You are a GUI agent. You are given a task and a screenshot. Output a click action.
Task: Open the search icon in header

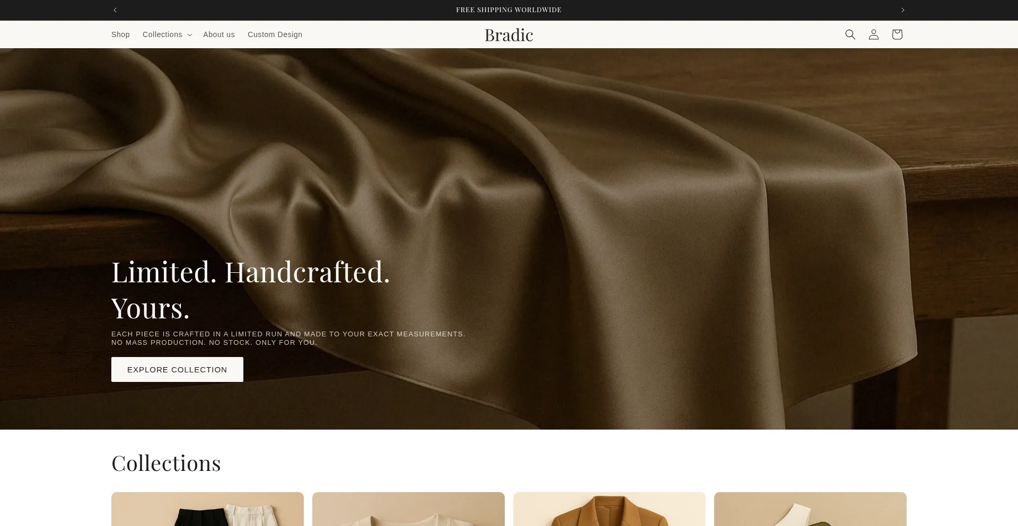tap(850, 34)
